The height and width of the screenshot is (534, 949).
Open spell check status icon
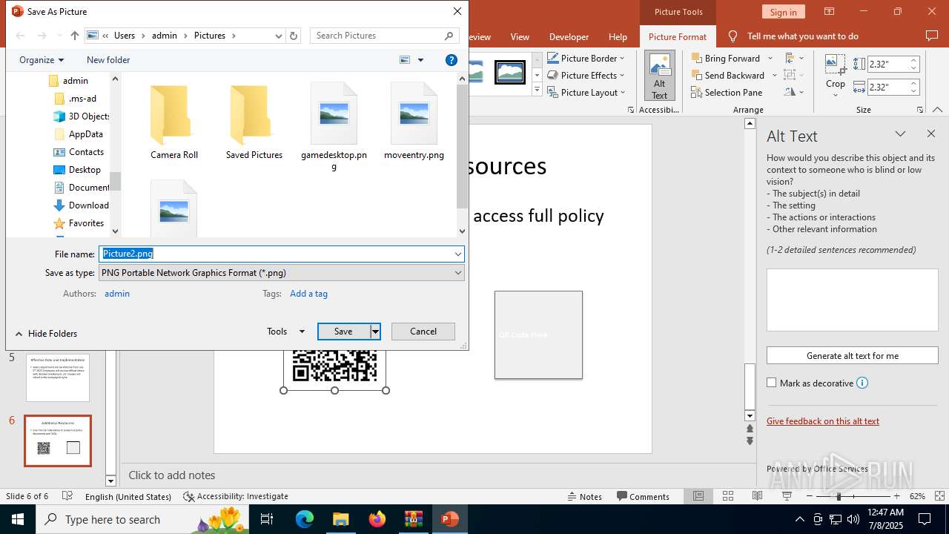67,496
